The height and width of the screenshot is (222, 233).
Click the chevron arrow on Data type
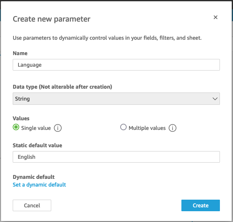coord(215,99)
